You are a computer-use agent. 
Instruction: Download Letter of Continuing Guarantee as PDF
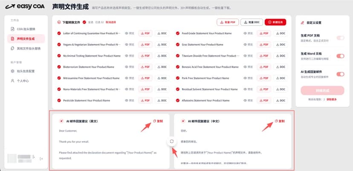click(145, 33)
